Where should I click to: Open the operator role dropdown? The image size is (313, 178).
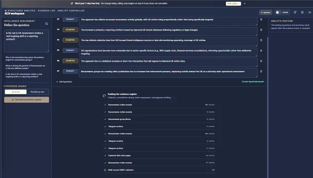(x=266, y=12)
